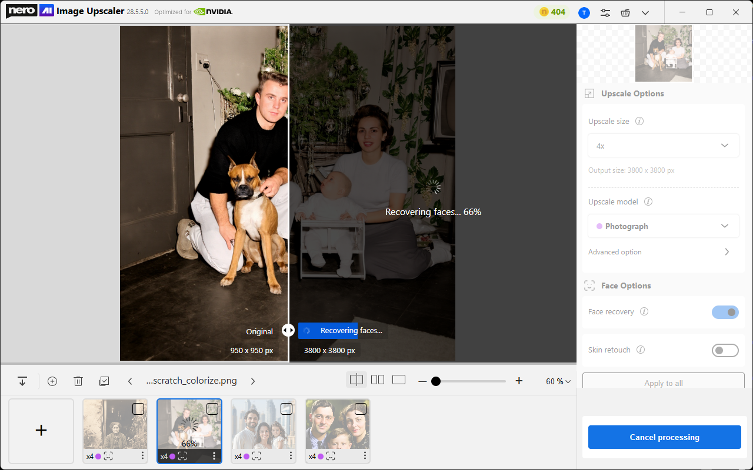Click the export/download icon in bottom toolbar
This screenshot has width=753, height=470.
pyautogui.click(x=22, y=381)
